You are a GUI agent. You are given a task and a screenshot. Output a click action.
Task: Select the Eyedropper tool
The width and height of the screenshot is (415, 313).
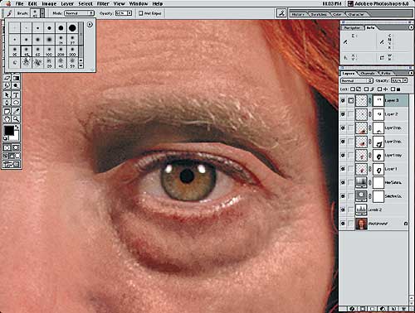click(16, 111)
